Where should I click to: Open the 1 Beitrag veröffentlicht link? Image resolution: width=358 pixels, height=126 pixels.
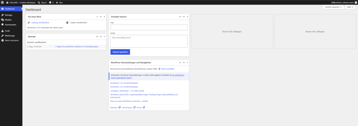click(40, 23)
